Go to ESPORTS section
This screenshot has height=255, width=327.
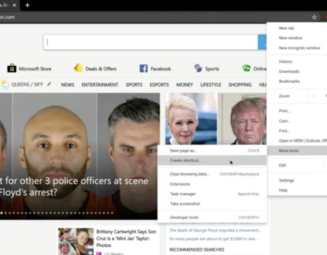pyautogui.click(x=159, y=85)
